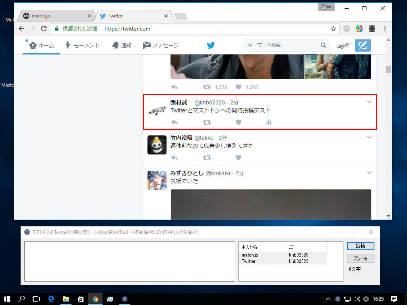Like the 竹内裕昭 tweet
The width and height of the screenshot is (407, 305).
tap(238, 157)
